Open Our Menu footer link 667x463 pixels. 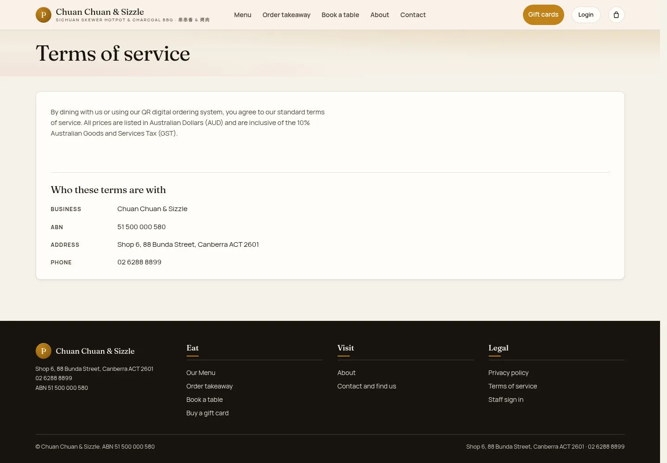click(x=201, y=373)
